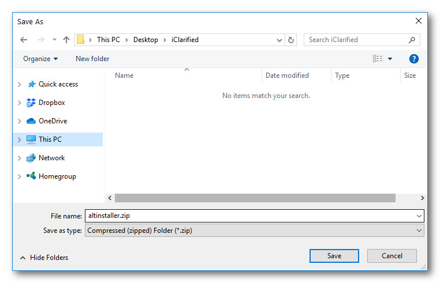440x283 pixels.
Task: Open the Save as type dropdown
Action: [419, 231]
